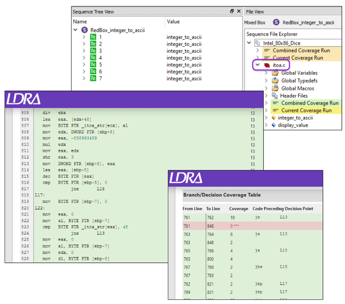Viewport: 345px width, 304px height.
Task: Click the Tc icon for test case 7
Action: point(93,78)
